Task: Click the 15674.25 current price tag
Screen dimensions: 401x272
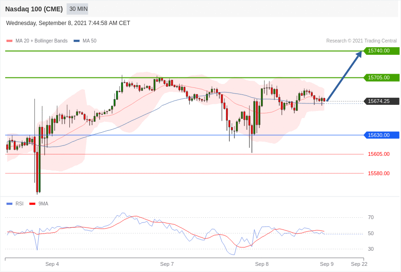Action: click(381, 102)
